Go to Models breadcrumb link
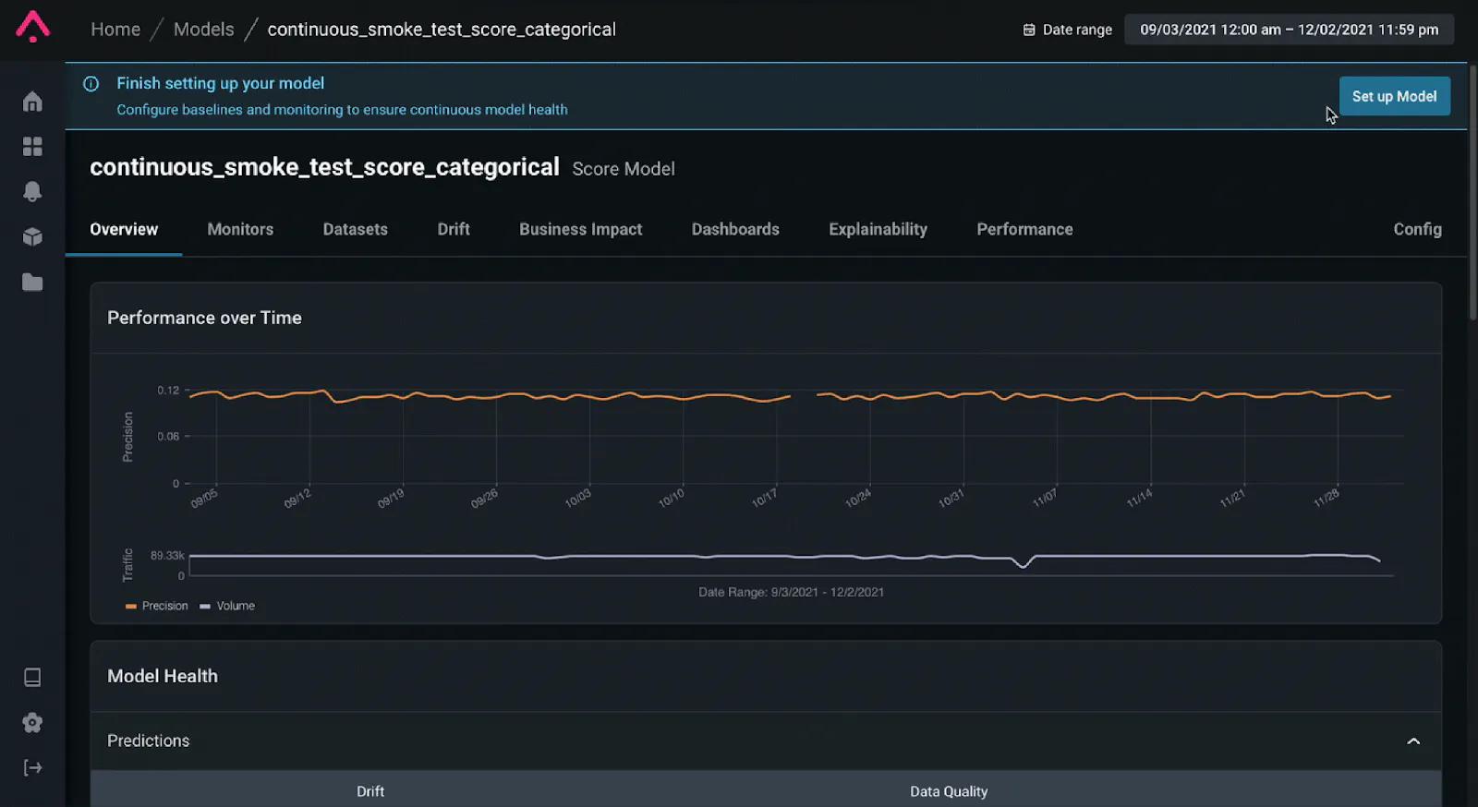The image size is (1478, 807). pos(204,30)
